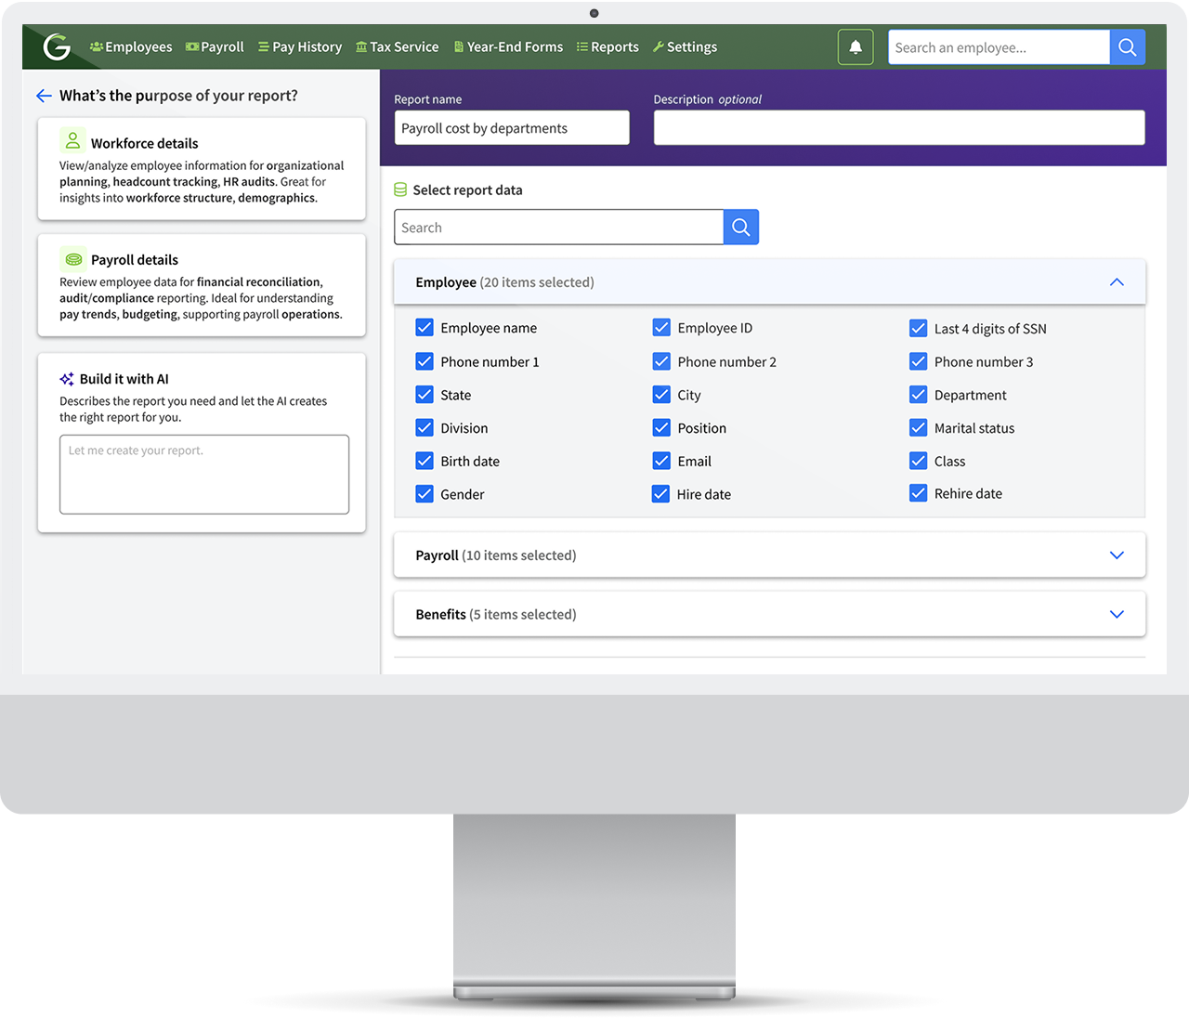Image resolution: width=1189 pixels, height=1018 pixels.
Task: Expand the Payroll section chevron
Action: pyautogui.click(x=1117, y=555)
